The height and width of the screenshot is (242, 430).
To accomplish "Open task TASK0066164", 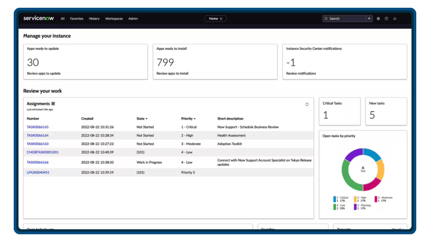I will click(38, 135).
